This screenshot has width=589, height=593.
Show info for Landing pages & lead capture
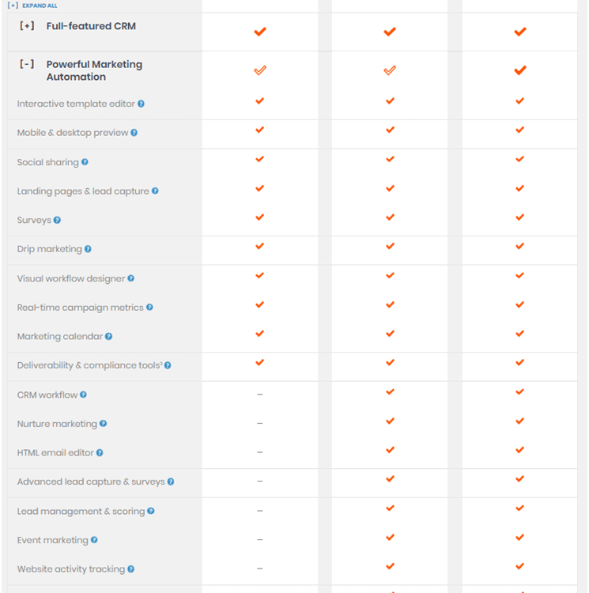[x=155, y=191]
